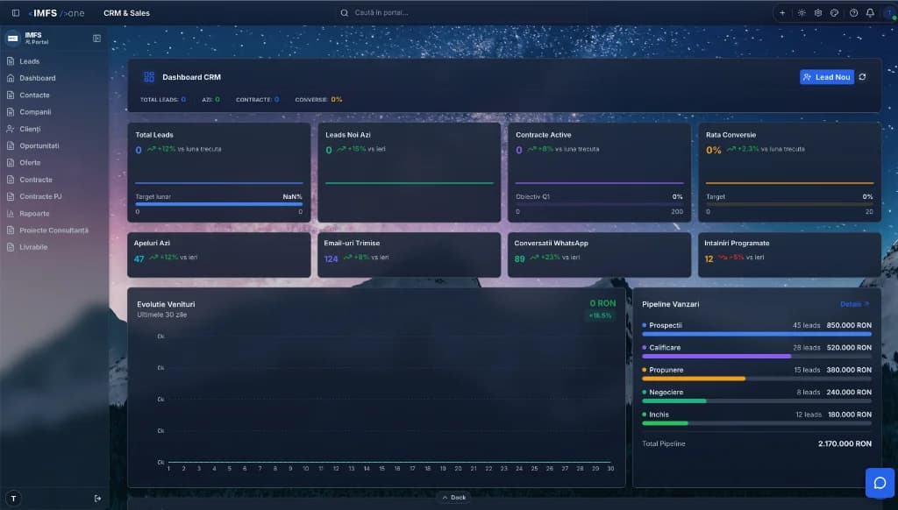
Task: Click the plus add icon in top bar
Action: tap(781, 12)
